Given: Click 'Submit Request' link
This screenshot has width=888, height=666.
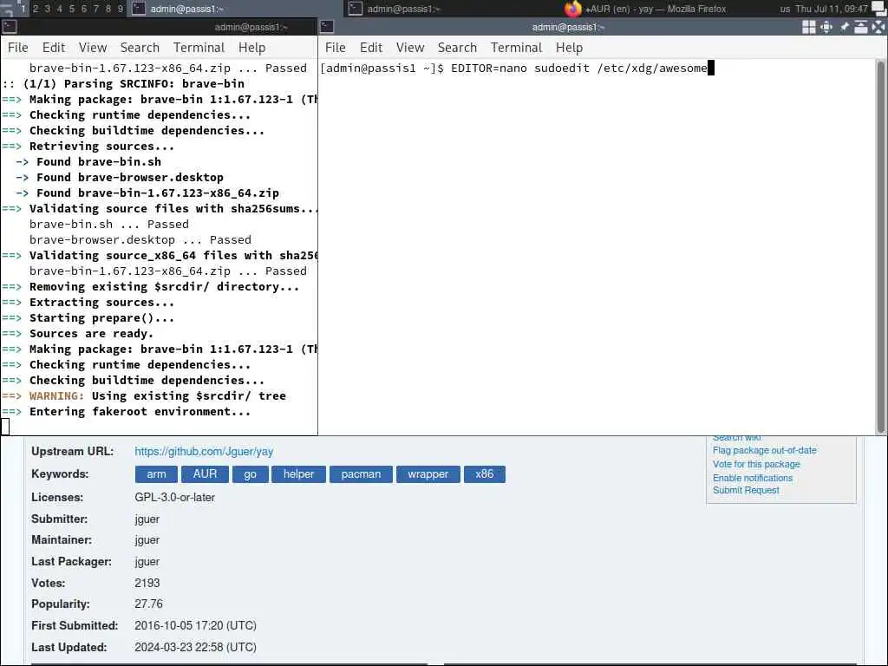Looking at the screenshot, I should 746,490.
